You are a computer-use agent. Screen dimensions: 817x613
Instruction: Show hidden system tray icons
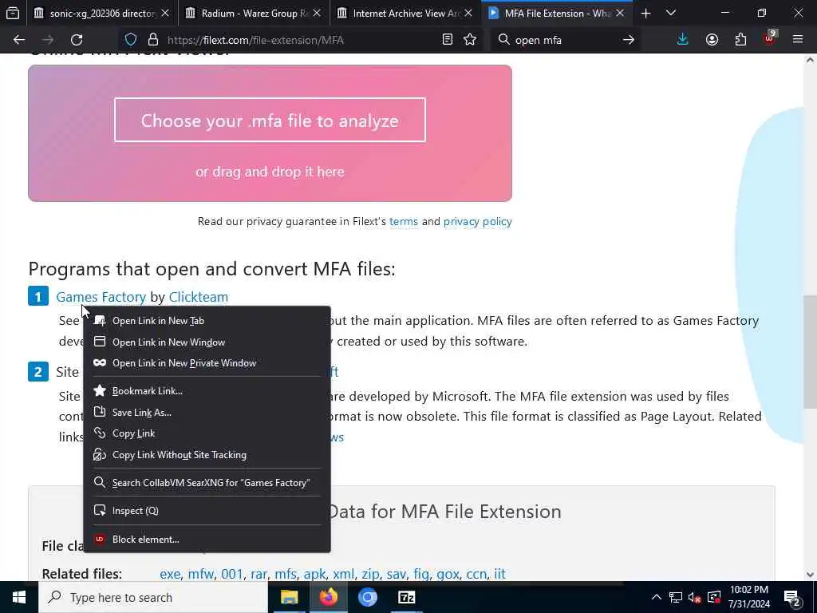(x=657, y=597)
